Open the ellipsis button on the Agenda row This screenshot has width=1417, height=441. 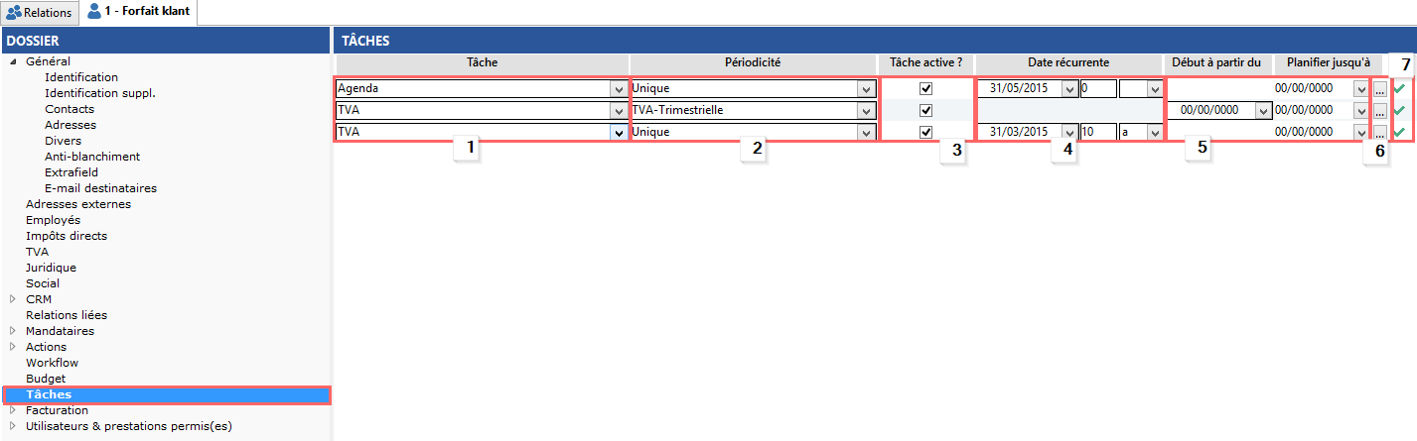pyautogui.click(x=1379, y=89)
